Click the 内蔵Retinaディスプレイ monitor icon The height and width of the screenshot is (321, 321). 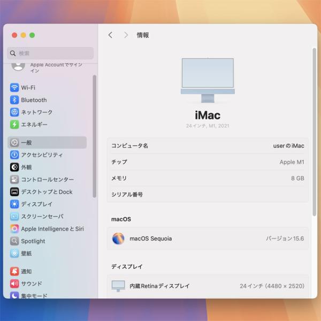click(118, 286)
